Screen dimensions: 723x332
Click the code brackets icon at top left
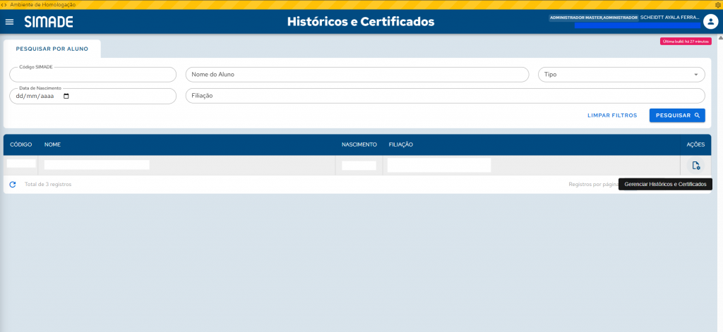(x=4, y=4)
